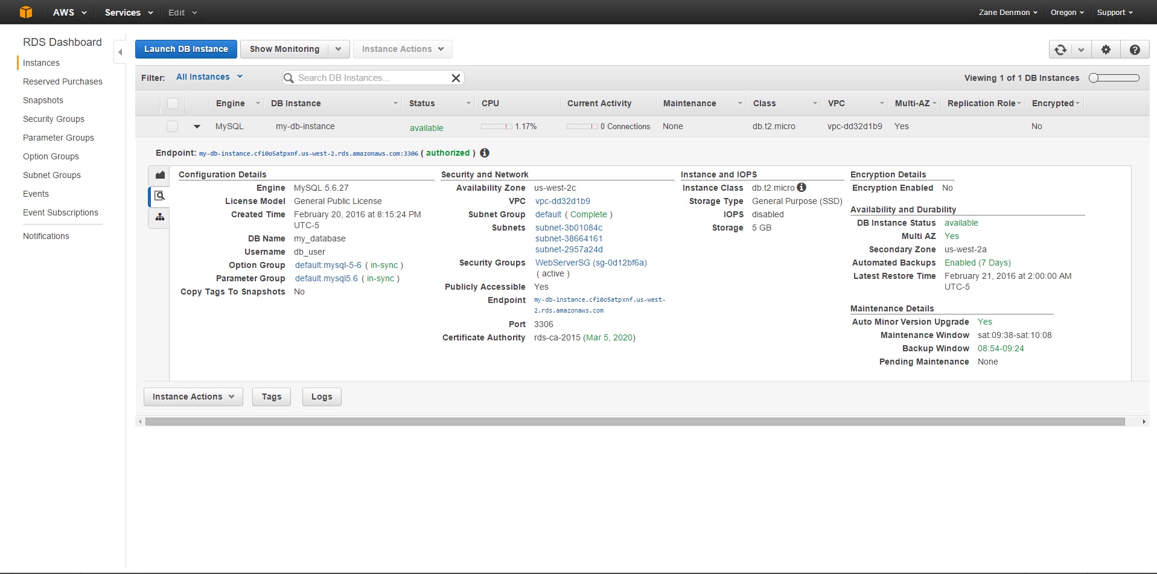Go to Instances in the sidebar
This screenshot has width=1157, height=574.
[x=41, y=63]
